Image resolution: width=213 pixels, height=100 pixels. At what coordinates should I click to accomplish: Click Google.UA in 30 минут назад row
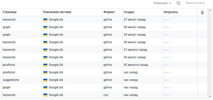point(56,42)
